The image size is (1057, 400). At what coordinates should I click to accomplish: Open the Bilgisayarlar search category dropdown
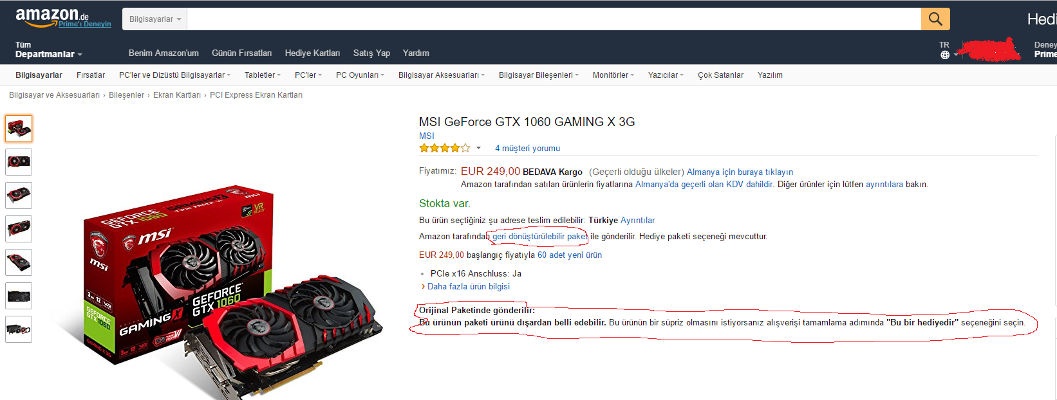154,19
